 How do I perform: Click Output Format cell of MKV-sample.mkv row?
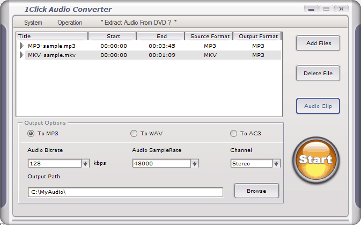(x=258, y=55)
